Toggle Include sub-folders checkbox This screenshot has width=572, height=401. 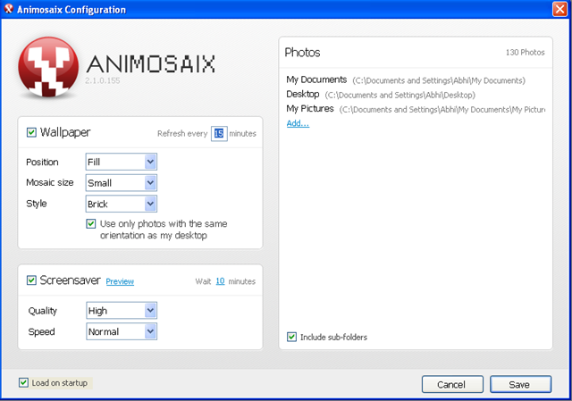[x=291, y=337]
